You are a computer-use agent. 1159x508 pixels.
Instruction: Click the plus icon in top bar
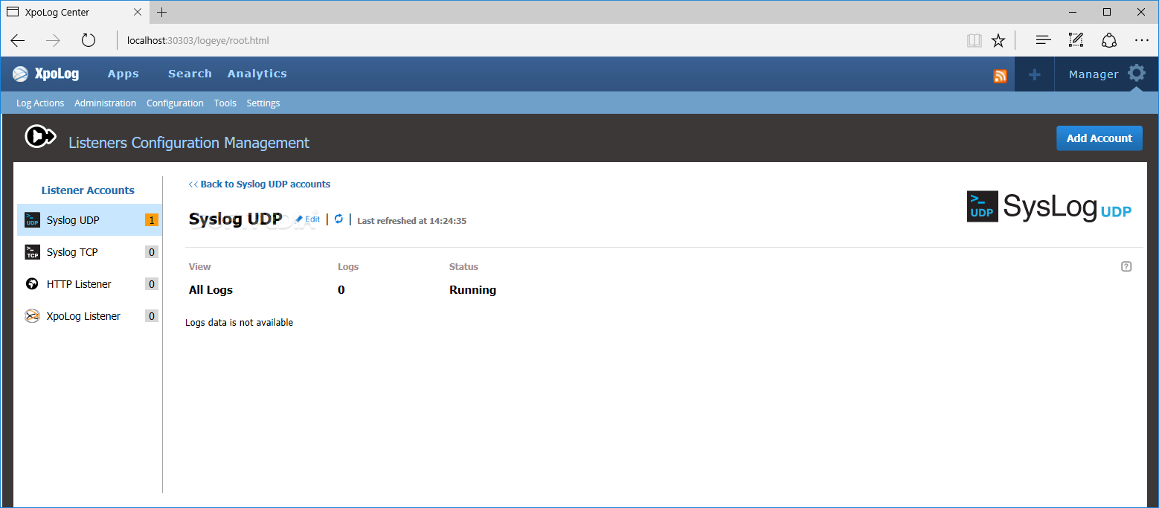(x=1034, y=74)
